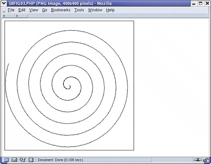Screen dimensions: 211x164
Task: Minimize the Mozilla window
Action: coord(194,3)
